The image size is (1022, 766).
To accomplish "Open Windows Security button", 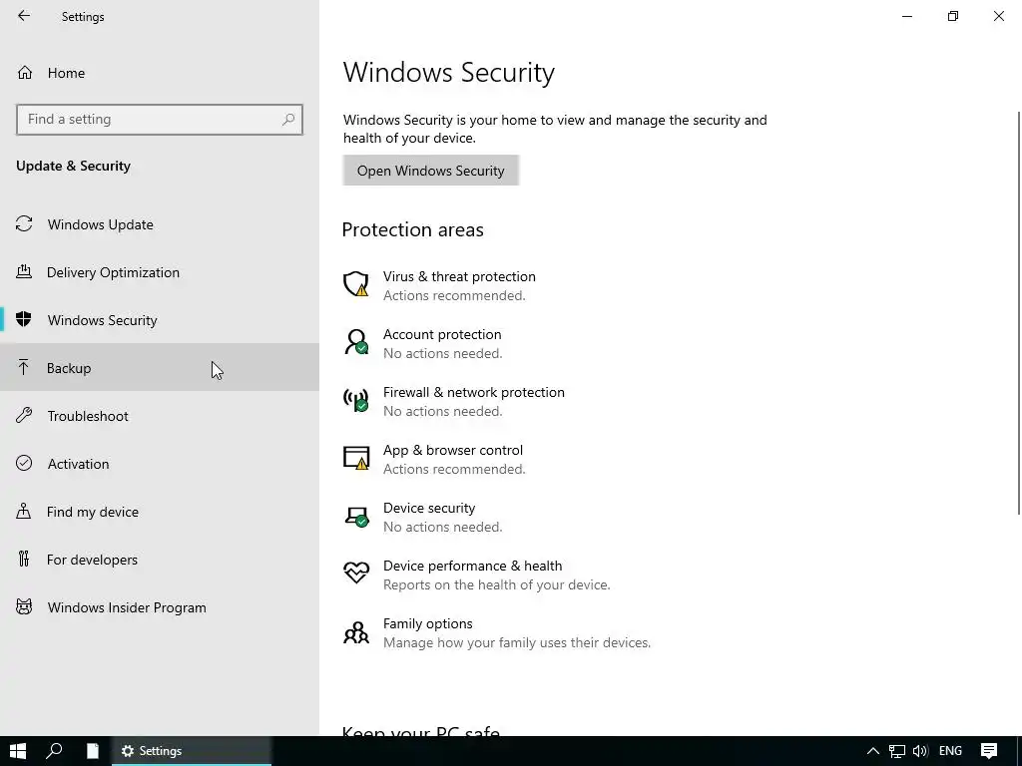I will [x=431, y=170].
